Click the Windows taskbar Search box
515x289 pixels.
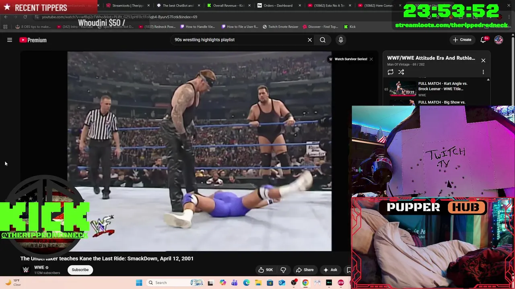click(175, 283)
